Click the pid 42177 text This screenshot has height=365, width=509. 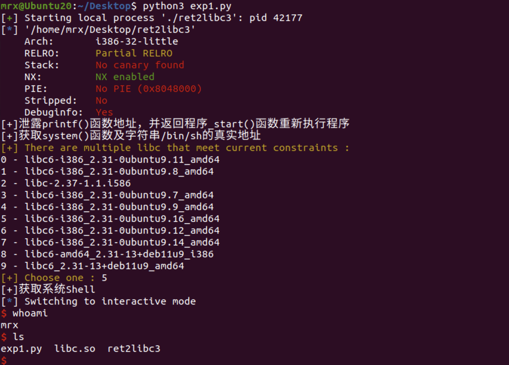pos(276,18)
